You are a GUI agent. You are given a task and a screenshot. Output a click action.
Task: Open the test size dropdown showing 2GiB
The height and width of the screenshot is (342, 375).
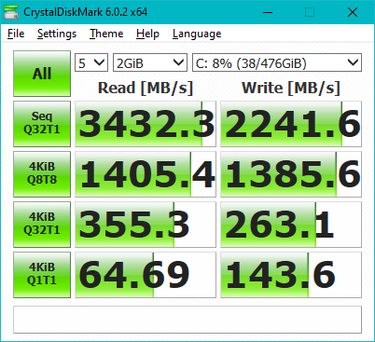click(x=150, y=62)
